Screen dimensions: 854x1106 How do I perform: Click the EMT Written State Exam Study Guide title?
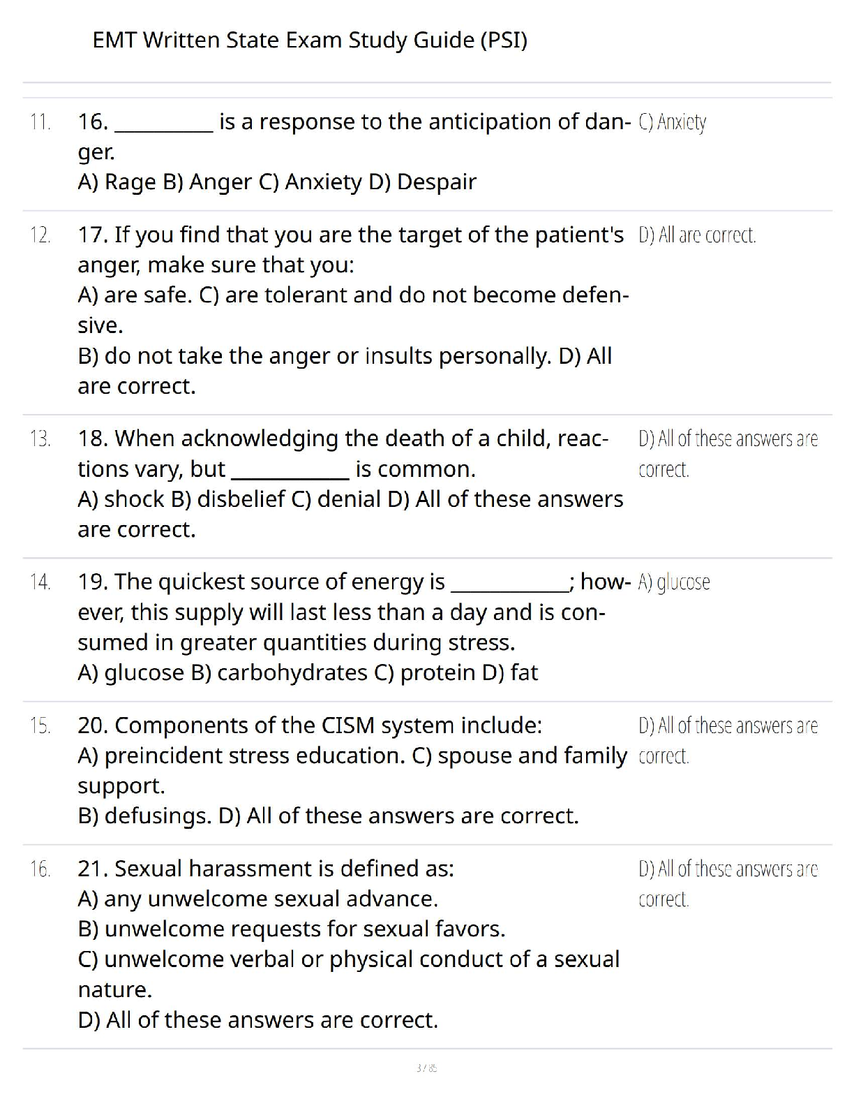click(x=310, y=40)
